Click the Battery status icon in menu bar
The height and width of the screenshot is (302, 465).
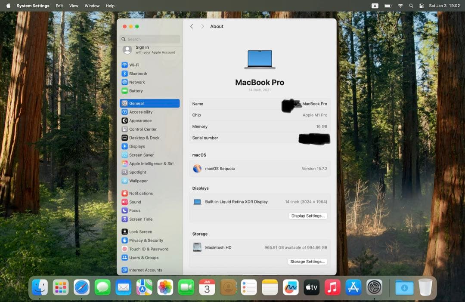point(387,6)
